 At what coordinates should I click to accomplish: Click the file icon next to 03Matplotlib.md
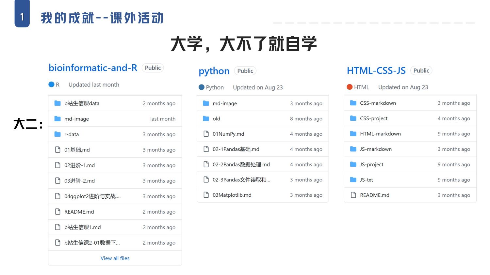click(x=206, y=195)
